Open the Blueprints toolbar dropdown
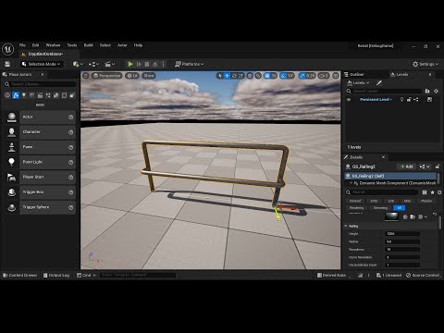This screenshot has height=333, width=444. click(93, 64)
